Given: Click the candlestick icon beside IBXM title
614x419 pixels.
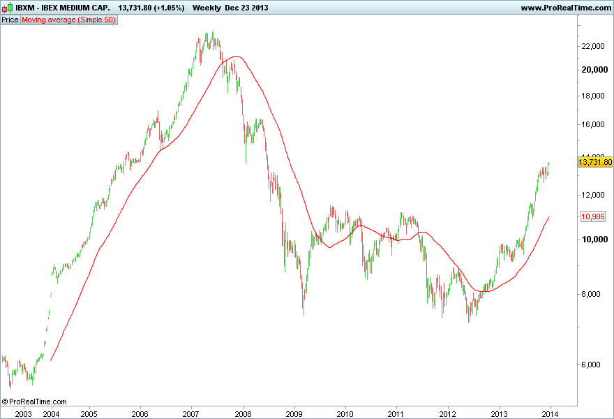Looking at the screenshot, I should click(7, 8).
